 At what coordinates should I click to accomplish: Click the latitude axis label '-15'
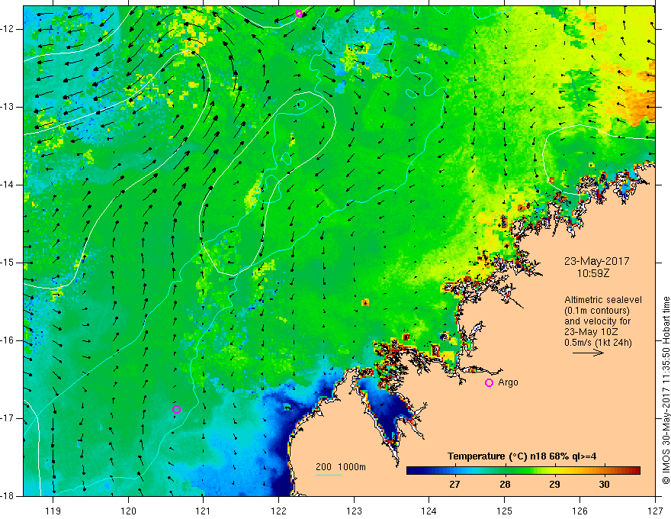pyautogui.click(x=8, y=263)
